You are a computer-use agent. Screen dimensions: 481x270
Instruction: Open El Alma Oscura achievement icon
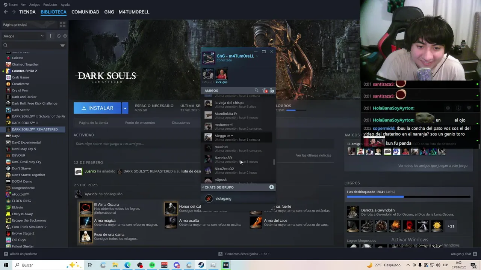click(86, 208)
